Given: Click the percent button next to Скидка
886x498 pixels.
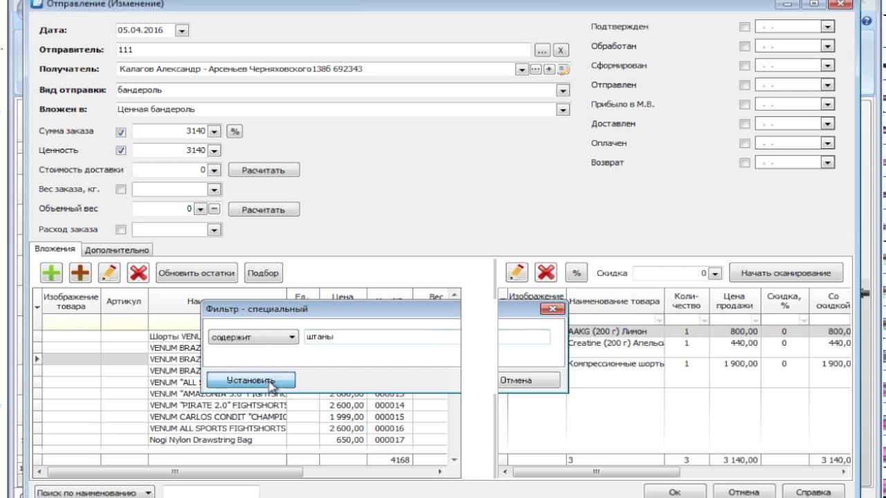Looking at the screenshot, I should click(576, 273).
